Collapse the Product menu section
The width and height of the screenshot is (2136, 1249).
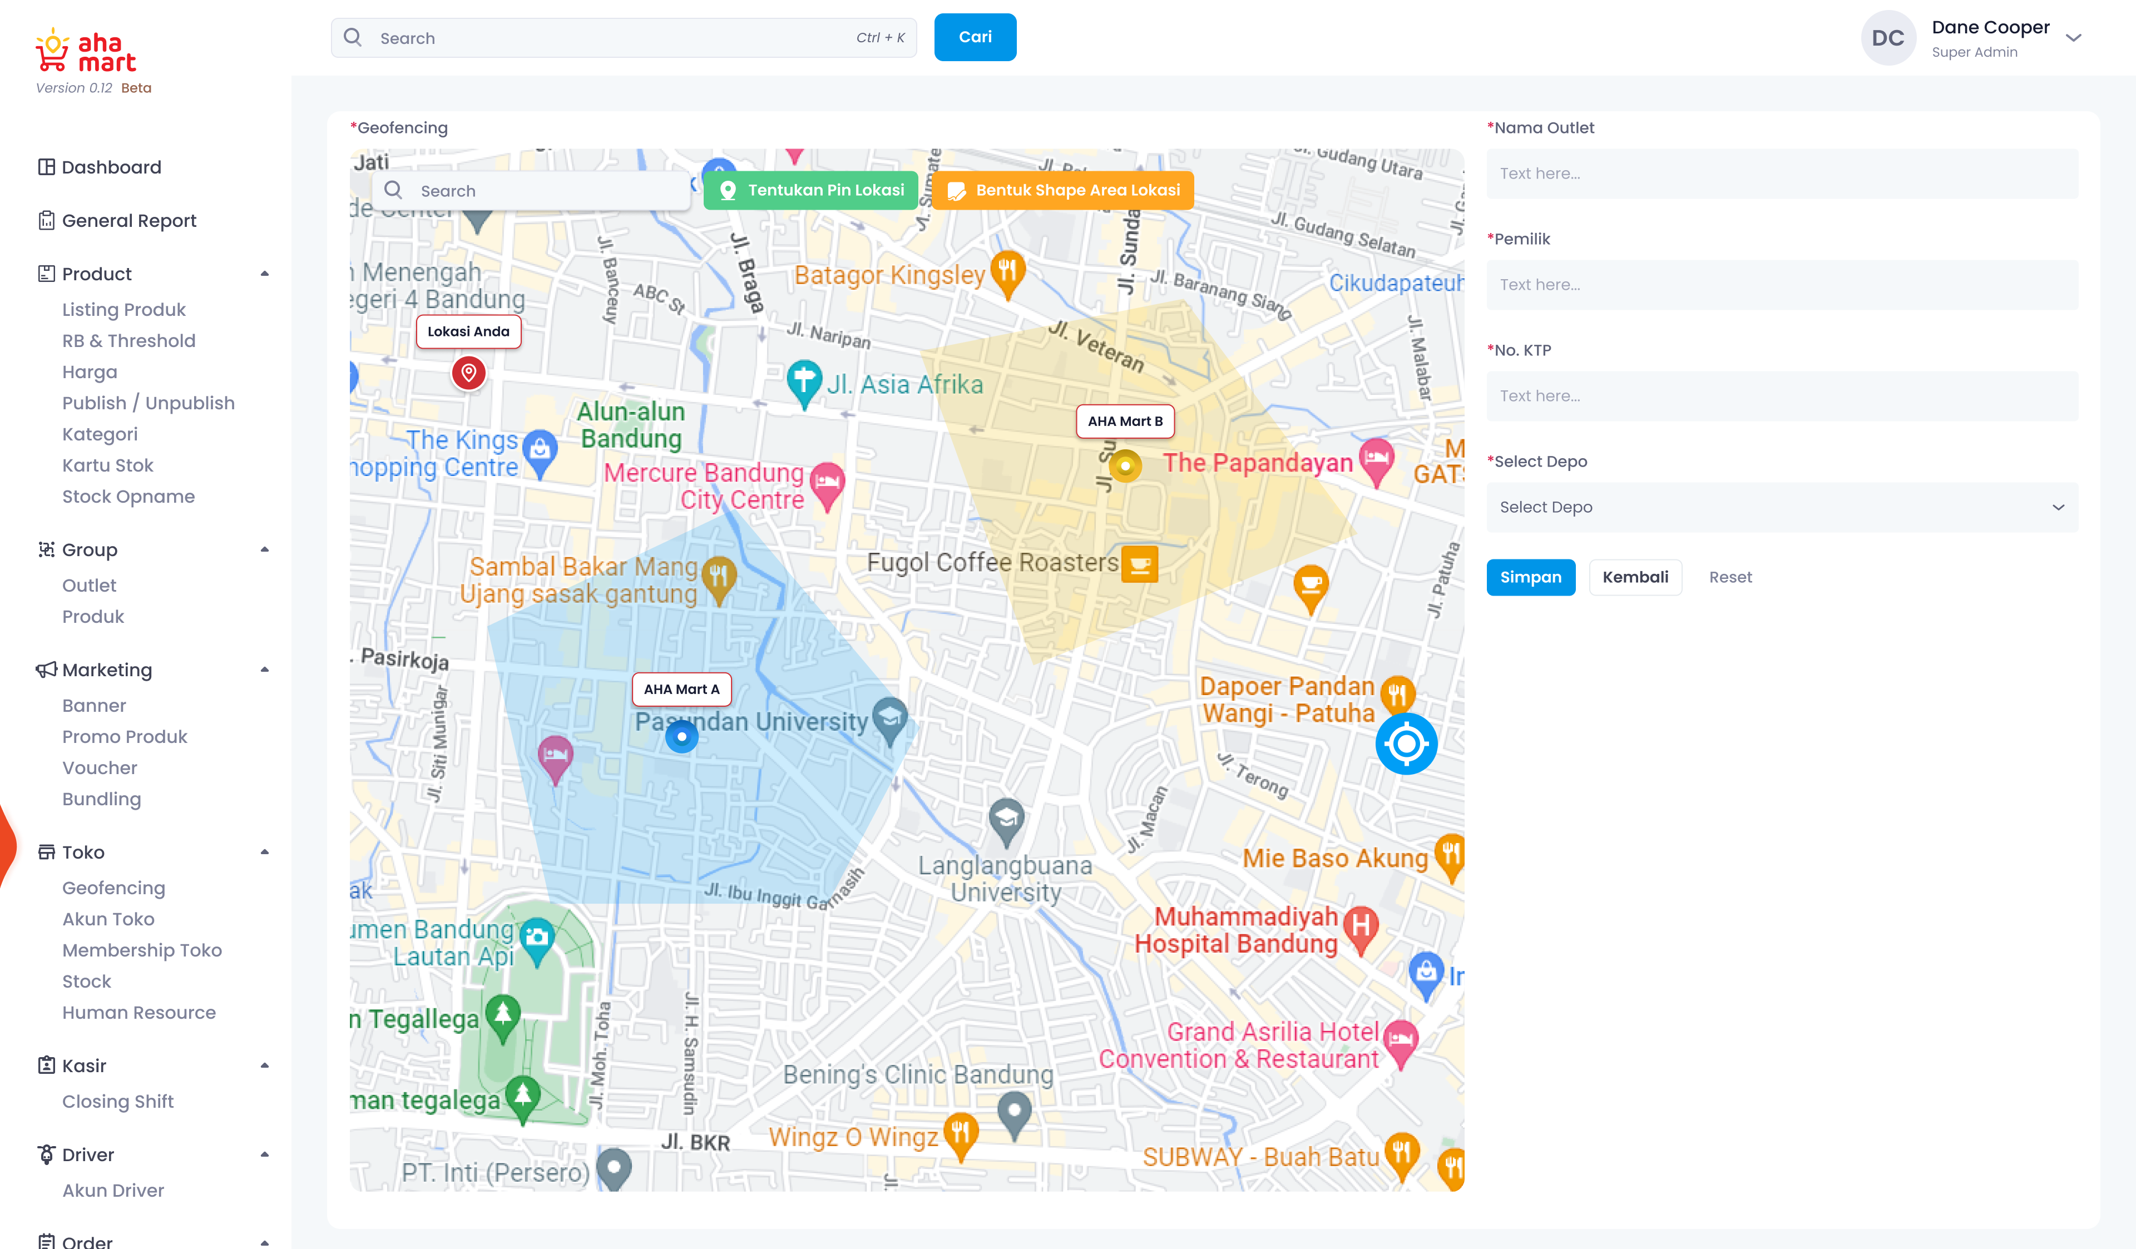(x=264, y=274)
